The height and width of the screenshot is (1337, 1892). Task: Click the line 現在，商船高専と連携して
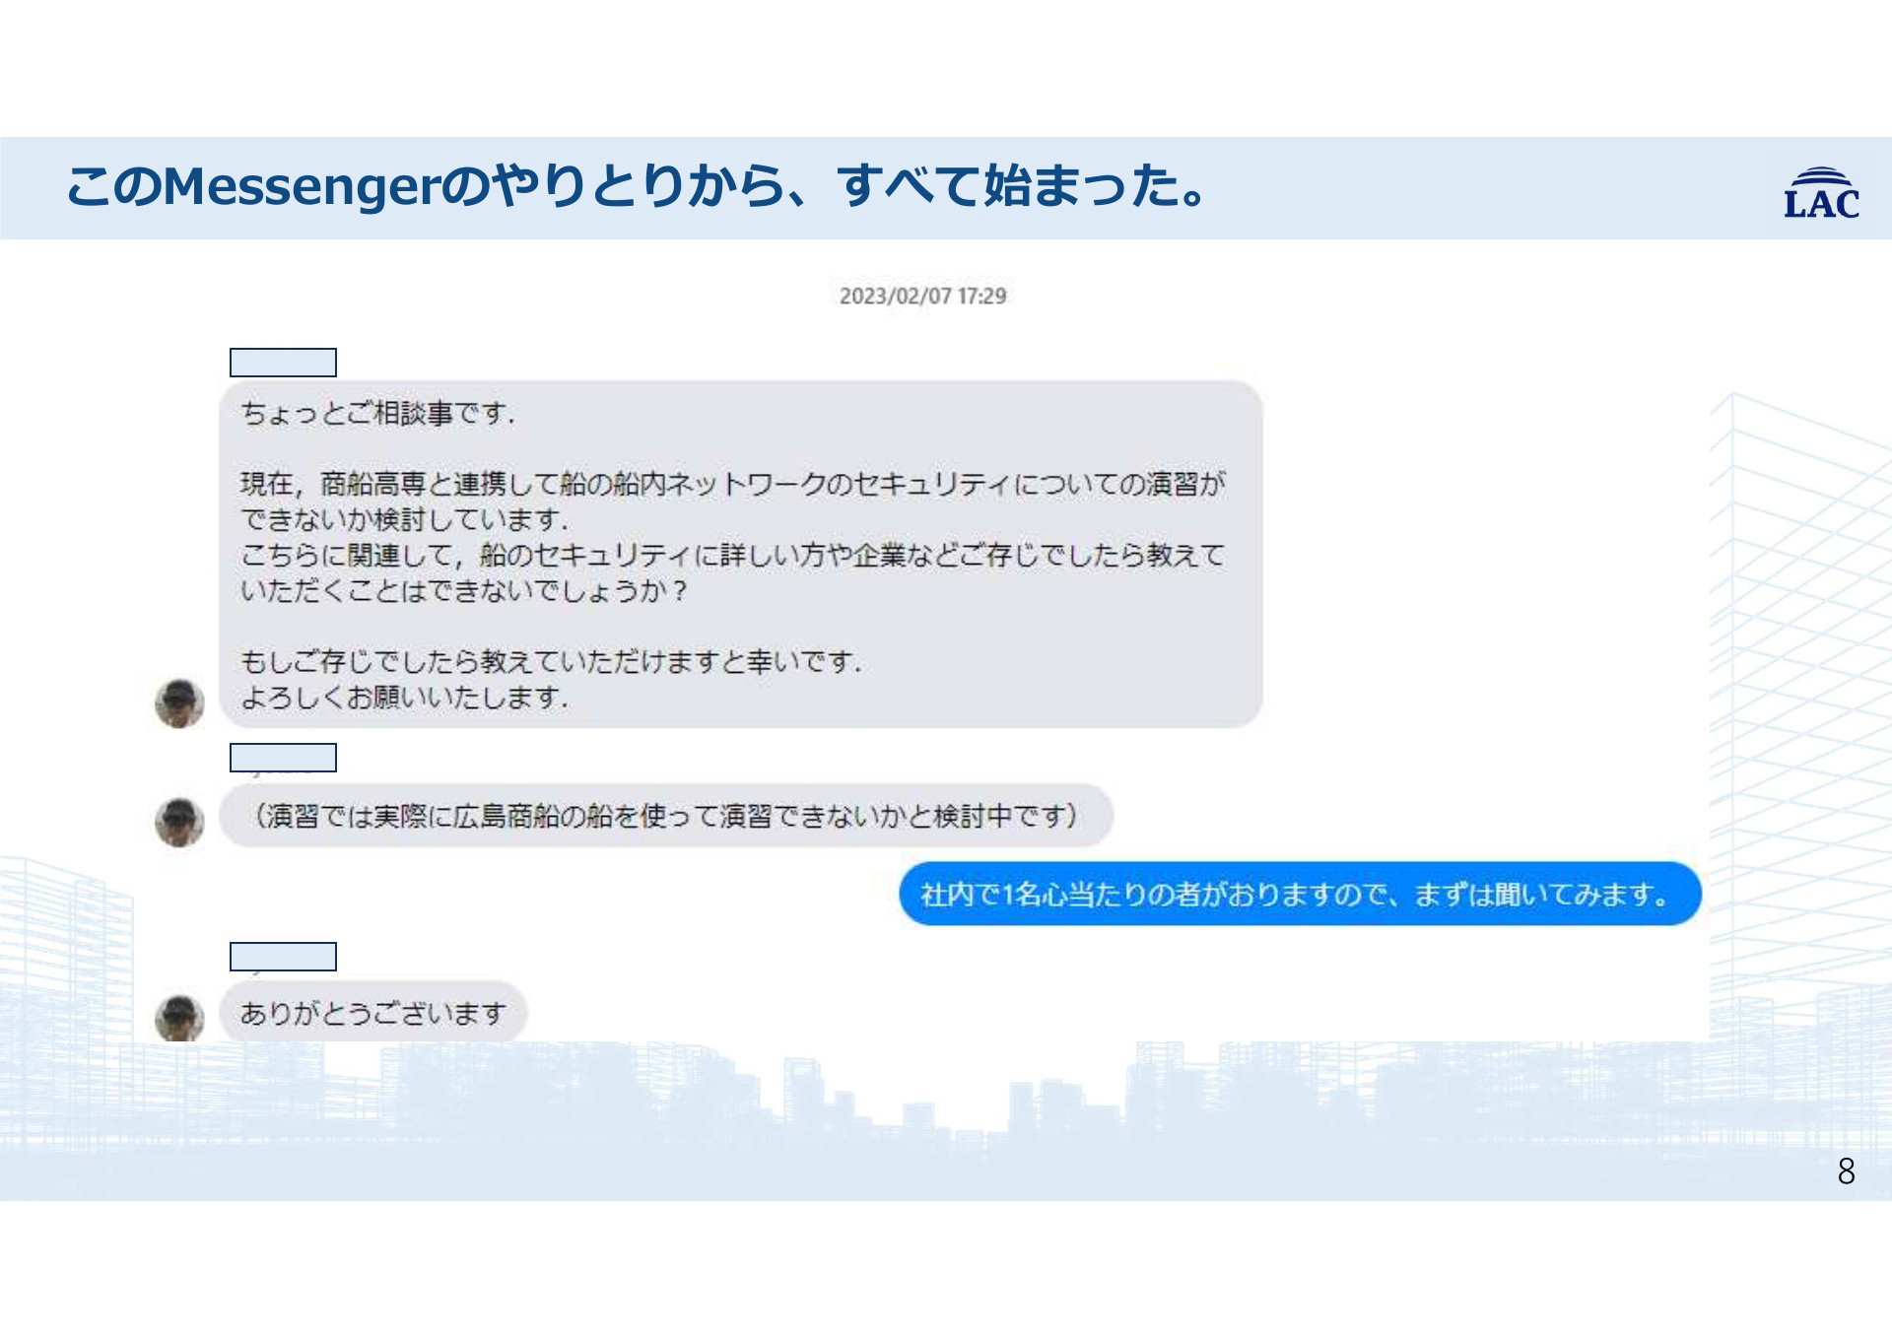pyautogui.click(x=732, y=484)
